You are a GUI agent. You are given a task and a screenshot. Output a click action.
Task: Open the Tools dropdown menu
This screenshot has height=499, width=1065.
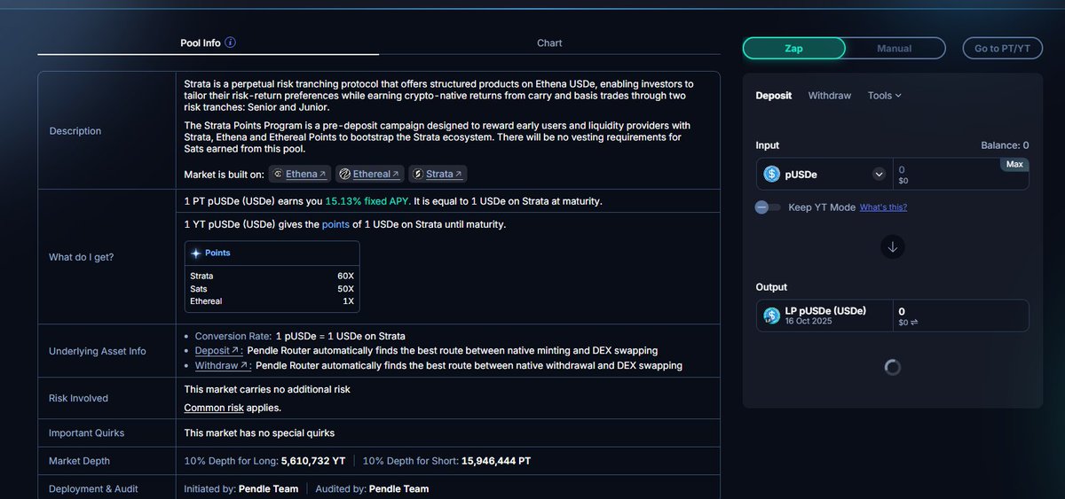tap(884, 96)
